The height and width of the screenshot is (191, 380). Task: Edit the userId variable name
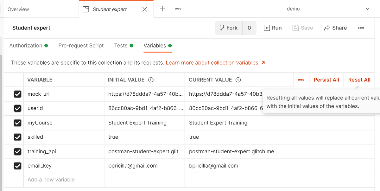point(64,108)
